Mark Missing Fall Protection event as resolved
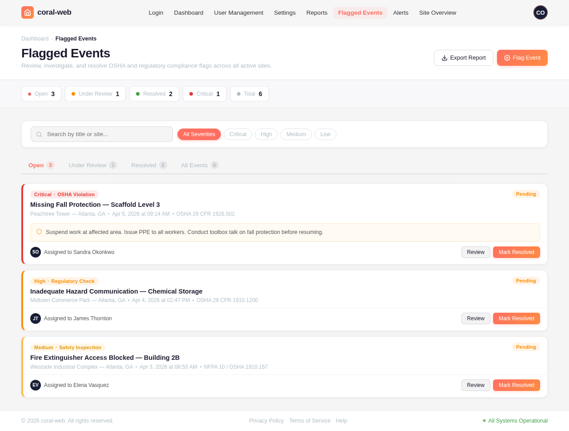Viewport: 569px width, 431px height. 517,252
